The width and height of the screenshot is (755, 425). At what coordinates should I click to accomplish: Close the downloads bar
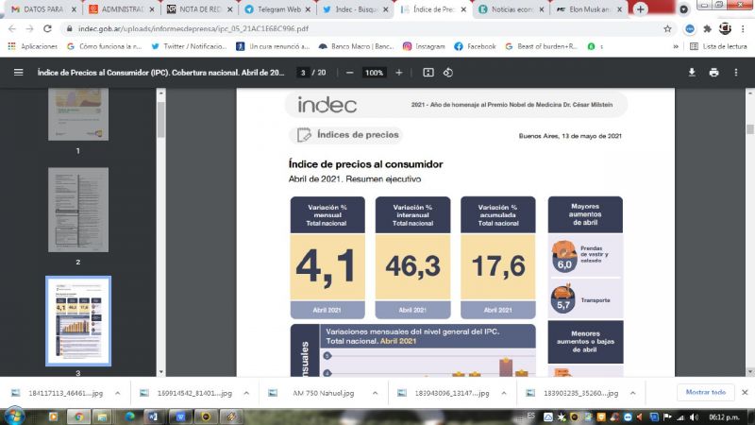click(745, 392)
